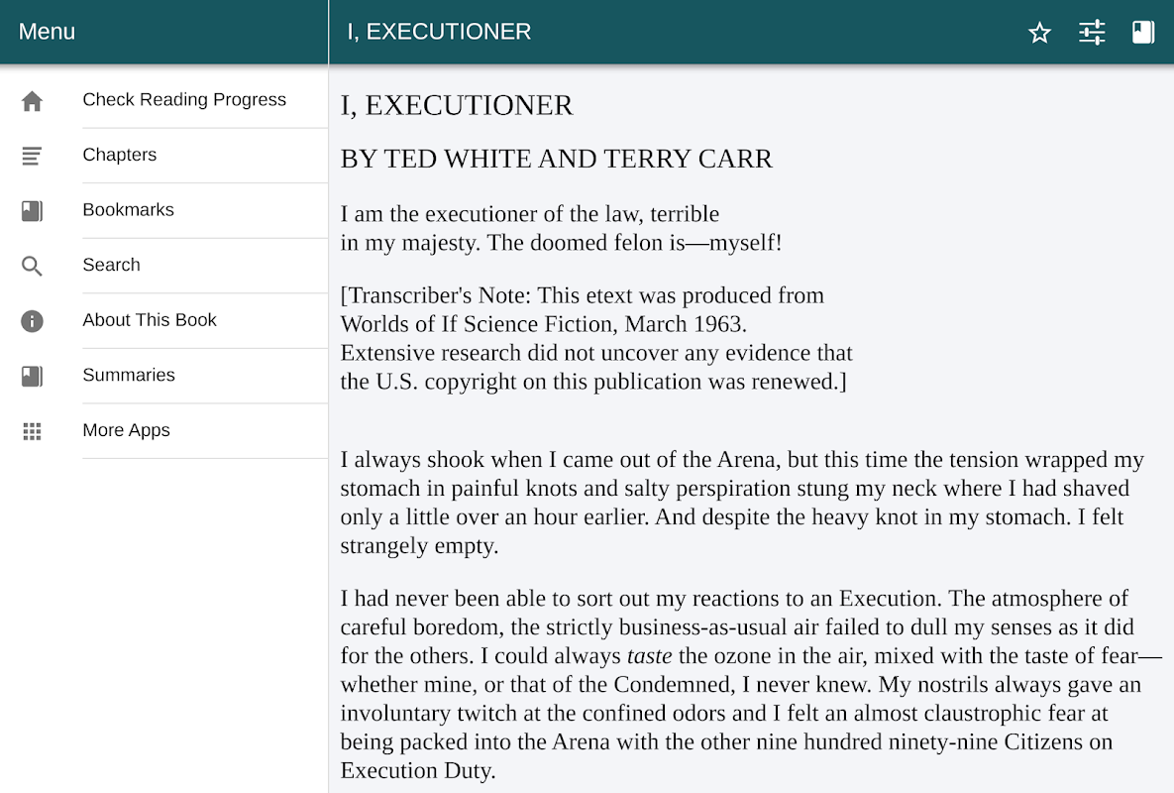Click the magnifying glass Search icon
This screenshot has height=793, width=1174.
coord(33,266)
